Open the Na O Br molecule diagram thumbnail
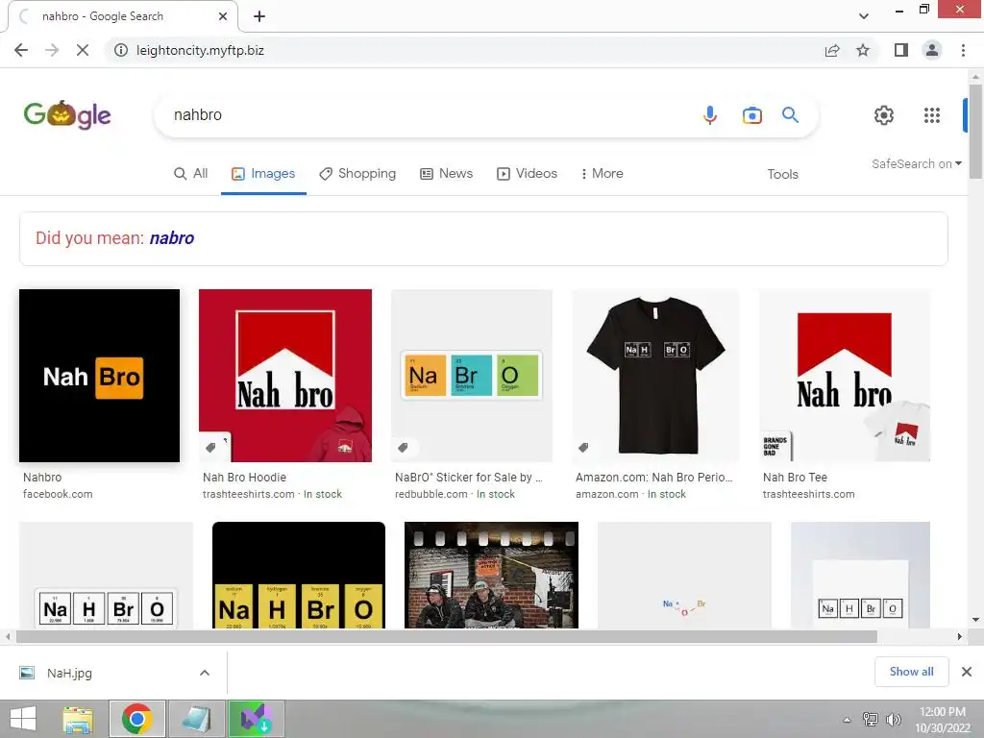The height and width of the screenshot is (738, 984). coord(684,575)
